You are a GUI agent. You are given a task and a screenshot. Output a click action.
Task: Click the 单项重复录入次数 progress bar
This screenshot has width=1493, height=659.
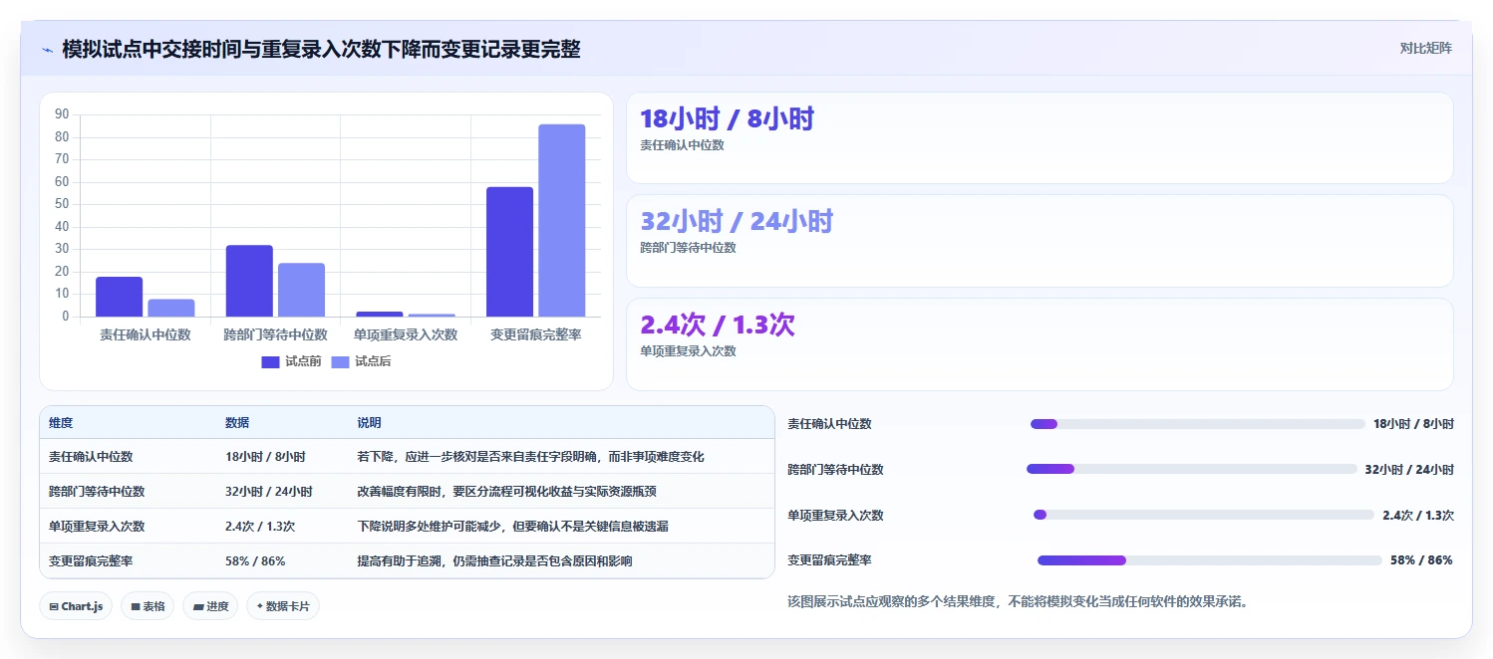(x=1204, y=515)
